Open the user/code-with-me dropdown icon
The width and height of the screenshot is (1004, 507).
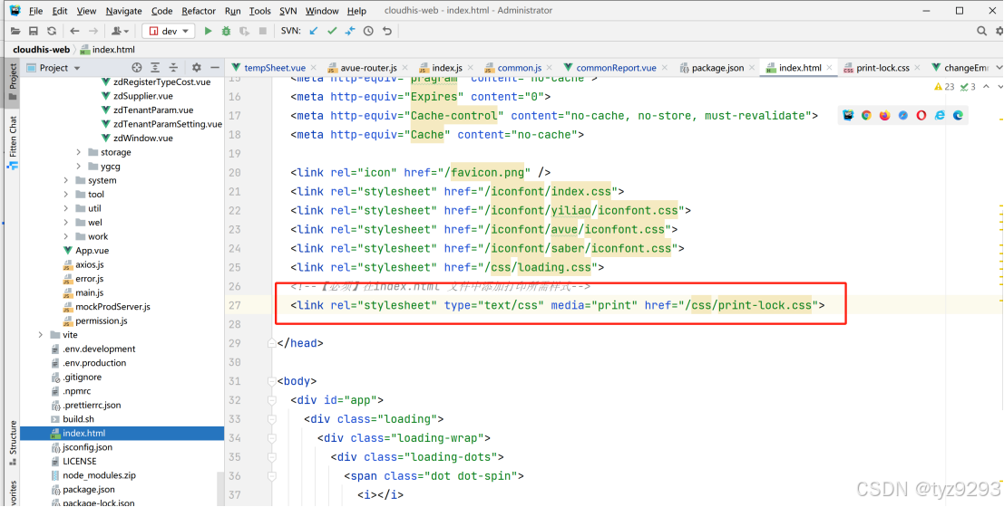click(121, 31)
